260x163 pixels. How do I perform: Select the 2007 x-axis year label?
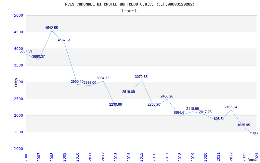pos(39,157)
